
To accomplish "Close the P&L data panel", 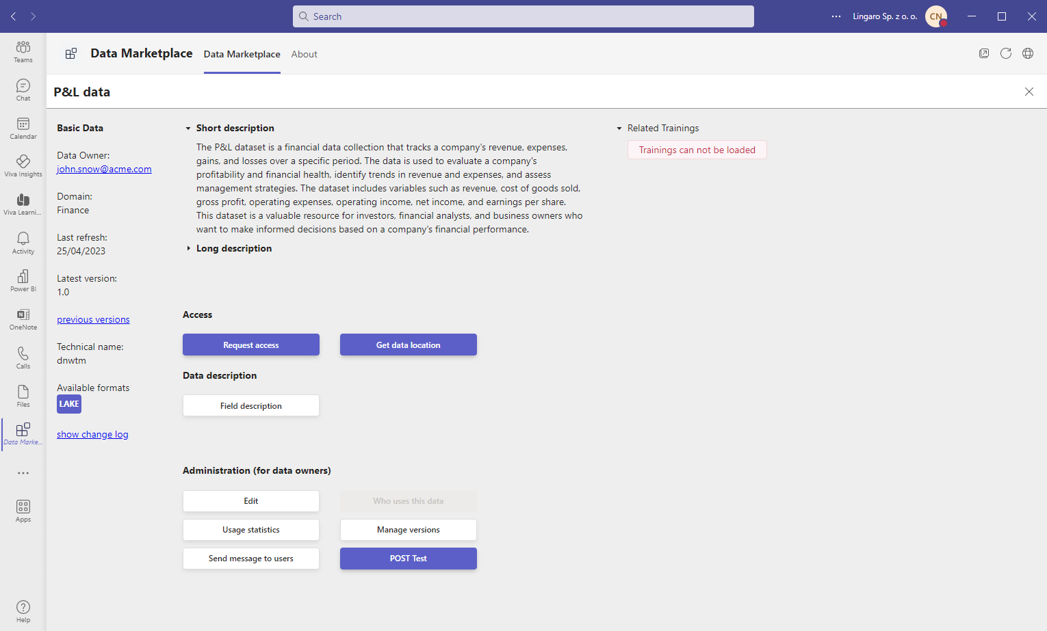I will coord(1029,92).
